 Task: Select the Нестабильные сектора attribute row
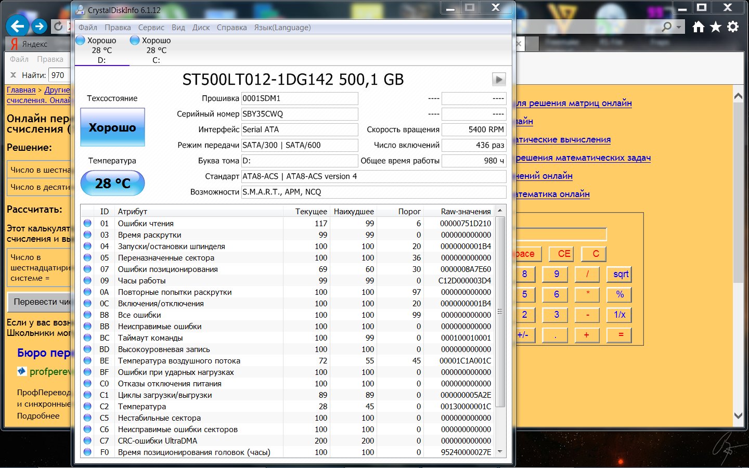point(288,418)
